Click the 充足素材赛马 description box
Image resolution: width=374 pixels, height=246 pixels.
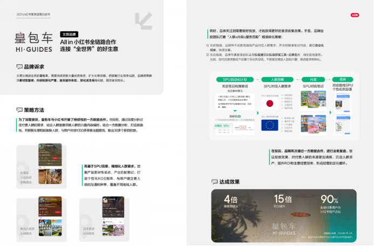click(235, 102)
